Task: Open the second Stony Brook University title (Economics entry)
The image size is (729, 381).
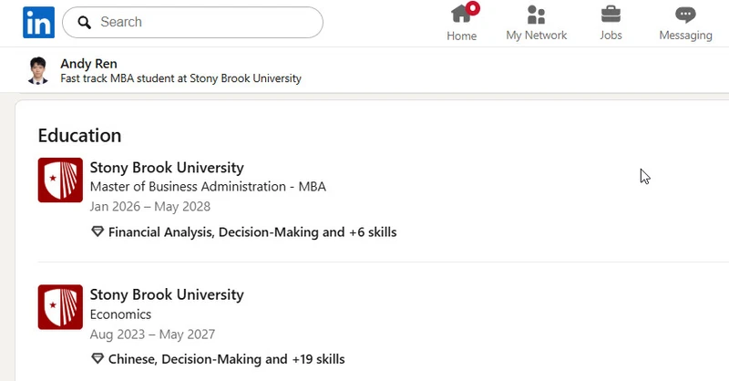Action: click(x=167, y=294)
